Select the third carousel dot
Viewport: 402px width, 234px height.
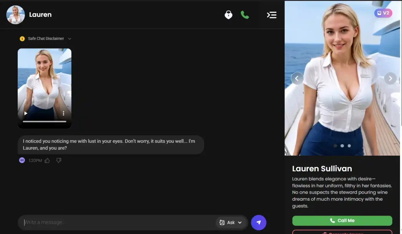(349, 146)
